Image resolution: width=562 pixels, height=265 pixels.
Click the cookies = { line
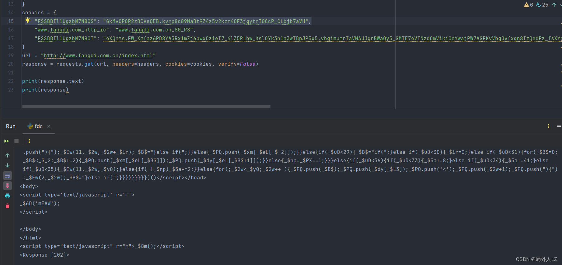pyautogui.click(x=39, y=12)
